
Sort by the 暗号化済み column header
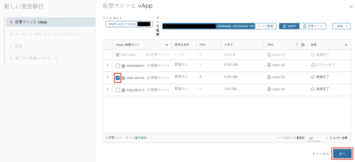pos(182,45)
